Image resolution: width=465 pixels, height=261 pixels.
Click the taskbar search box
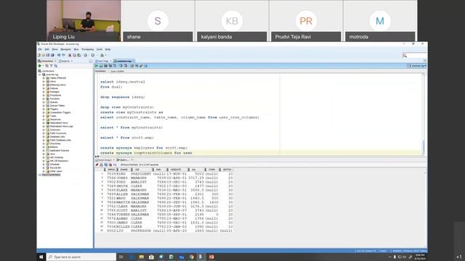(x=81, y=257)
